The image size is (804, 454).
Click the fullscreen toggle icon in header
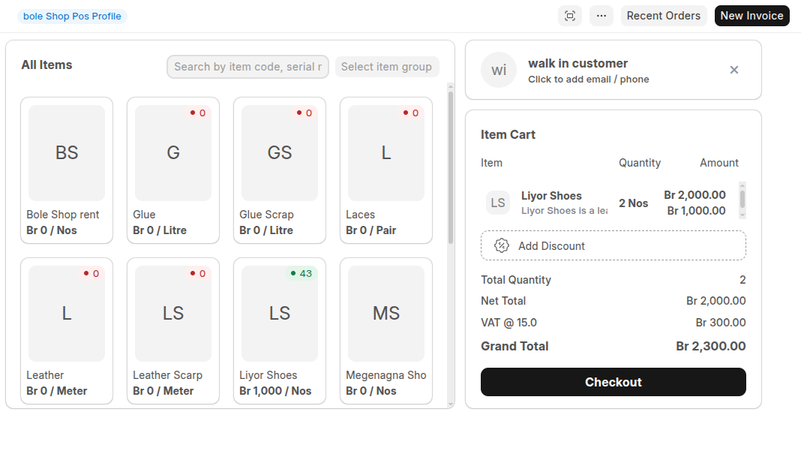point(570,16)
